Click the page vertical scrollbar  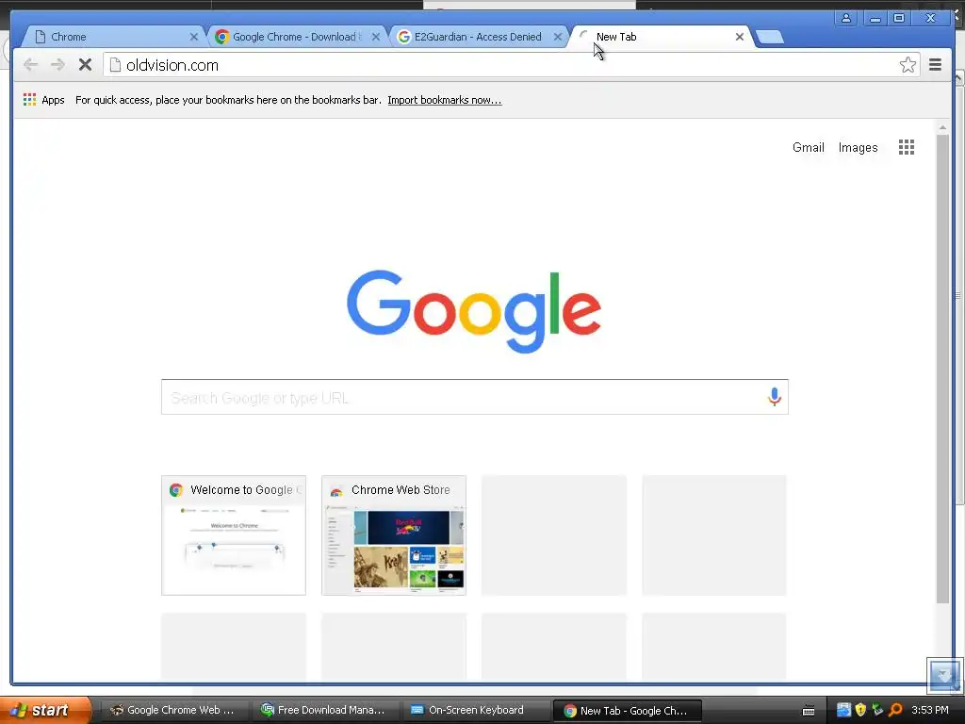click(942, 369)
